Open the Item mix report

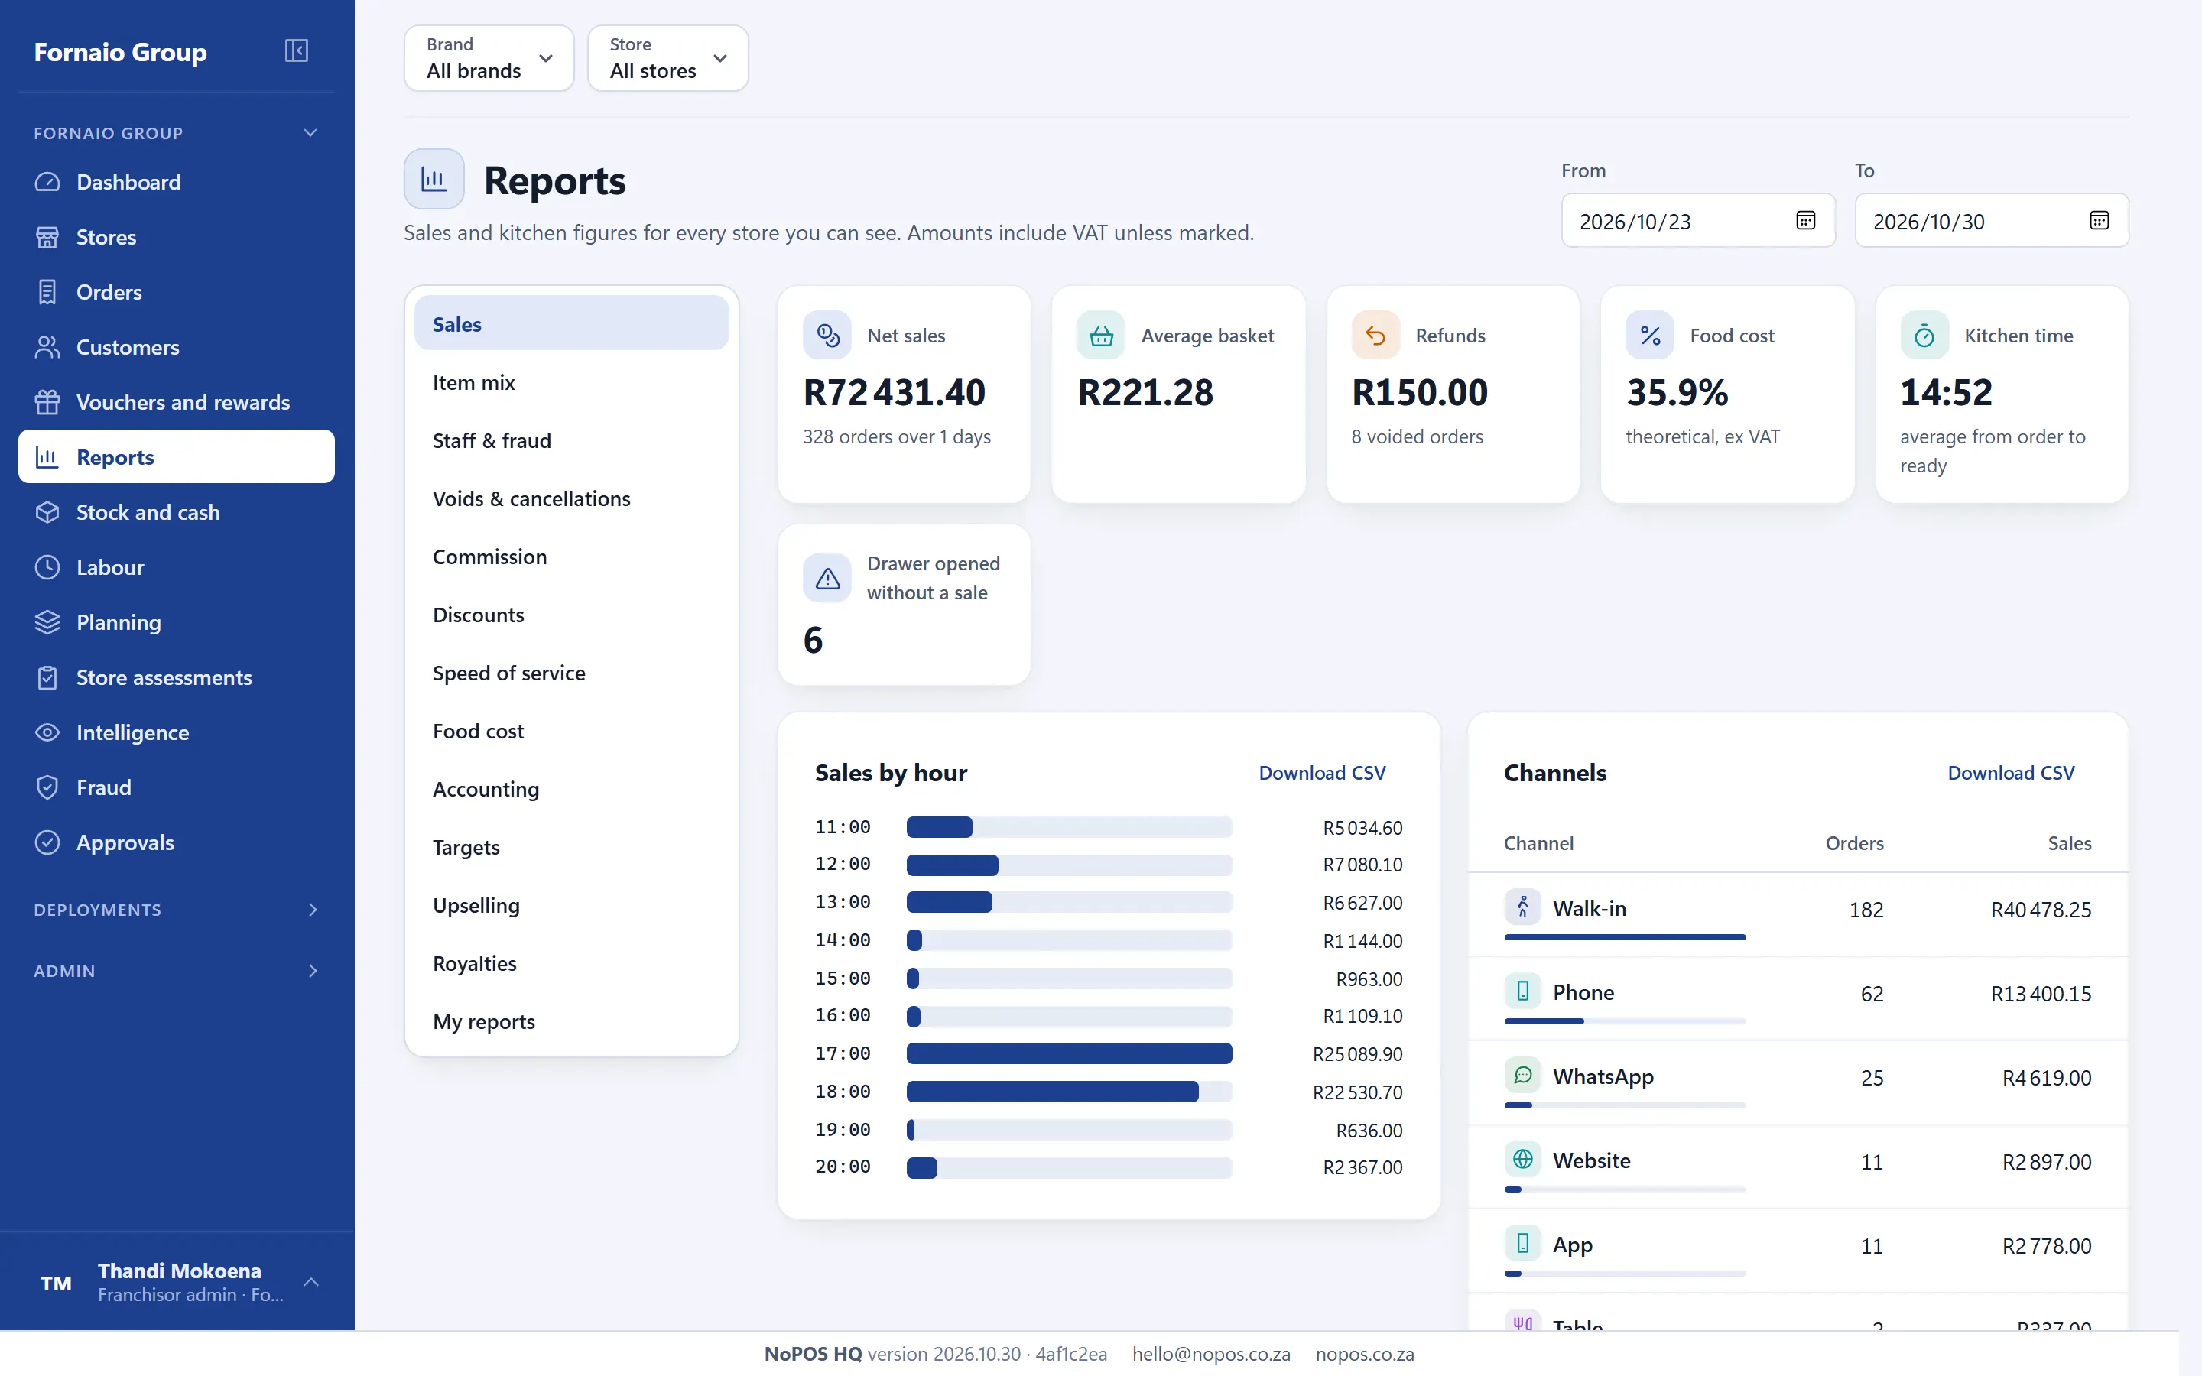click(x=571, y=383)
